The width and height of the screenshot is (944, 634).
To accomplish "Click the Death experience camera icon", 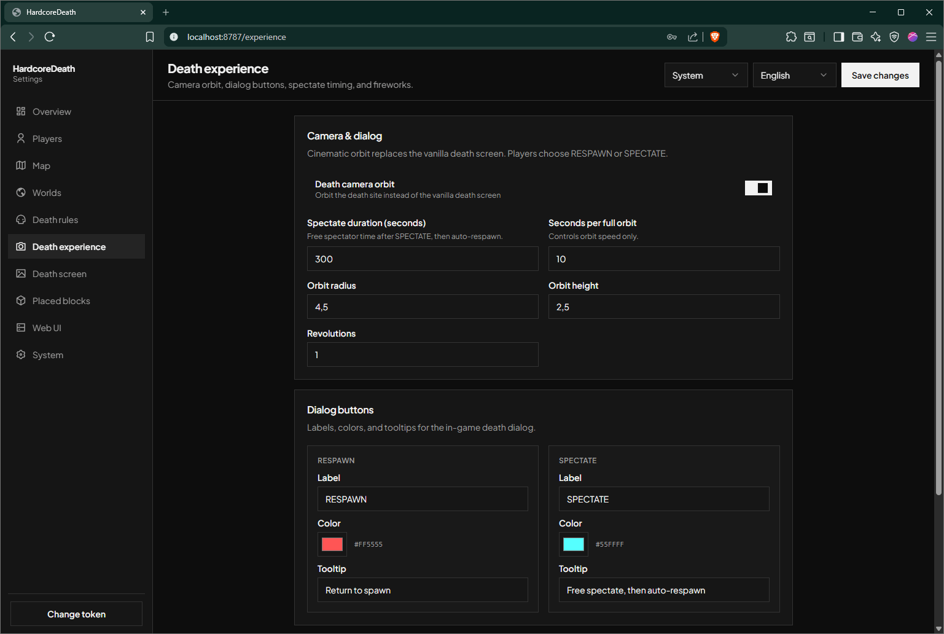I will tap(21, 246).
